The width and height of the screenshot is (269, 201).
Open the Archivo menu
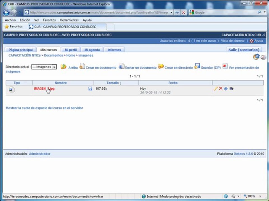pos(10,20)
